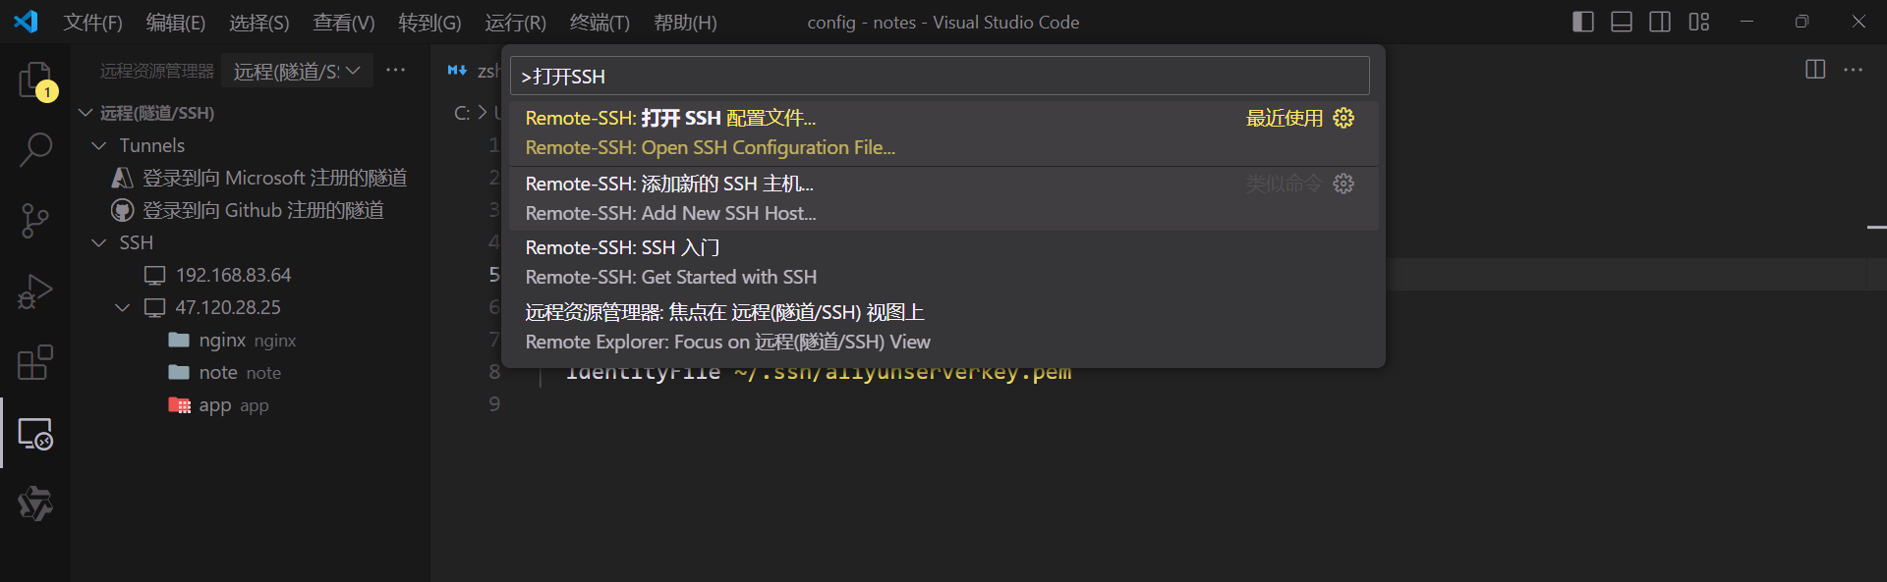Click the red app folder icon
Viewport: 1887px width, 582px height.
tap(179, 404)
